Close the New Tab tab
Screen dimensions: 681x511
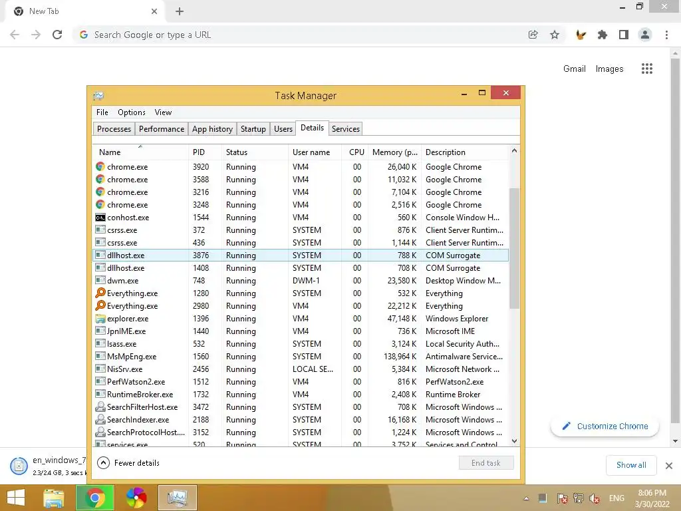point(154,11)
